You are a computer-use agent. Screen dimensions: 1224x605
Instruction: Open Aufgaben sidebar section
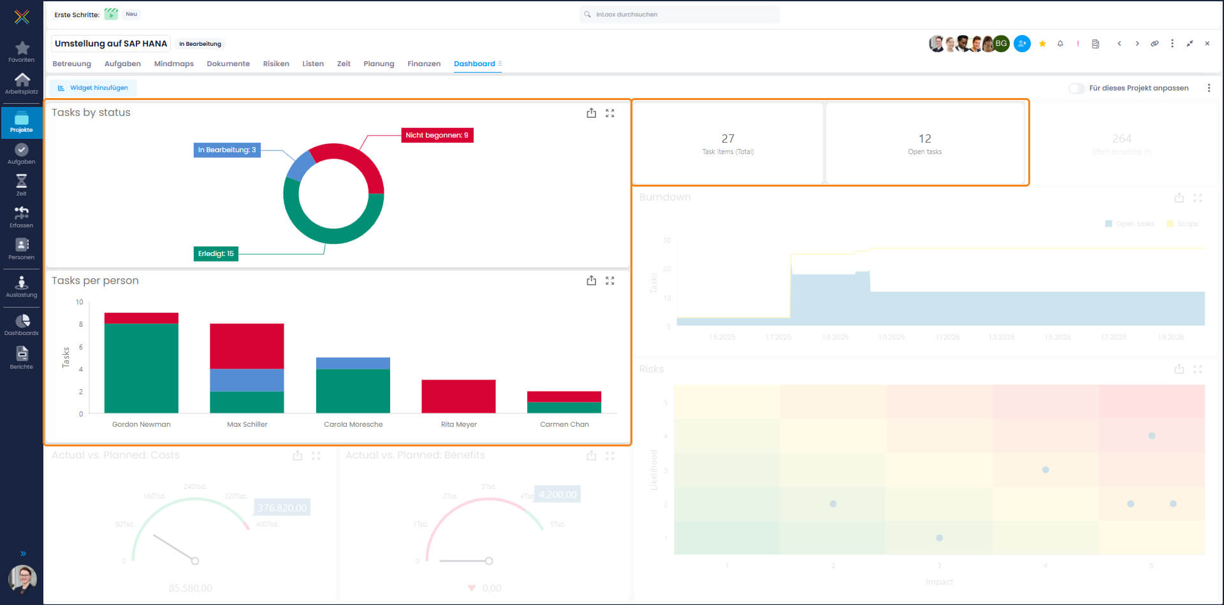22,153
